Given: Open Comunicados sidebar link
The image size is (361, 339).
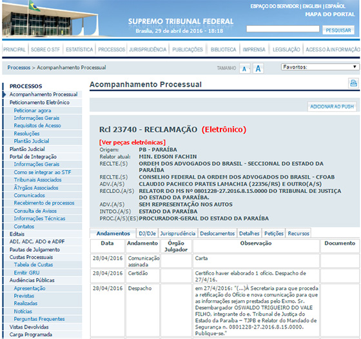Looking at the screenshot, I should point(29,195).
